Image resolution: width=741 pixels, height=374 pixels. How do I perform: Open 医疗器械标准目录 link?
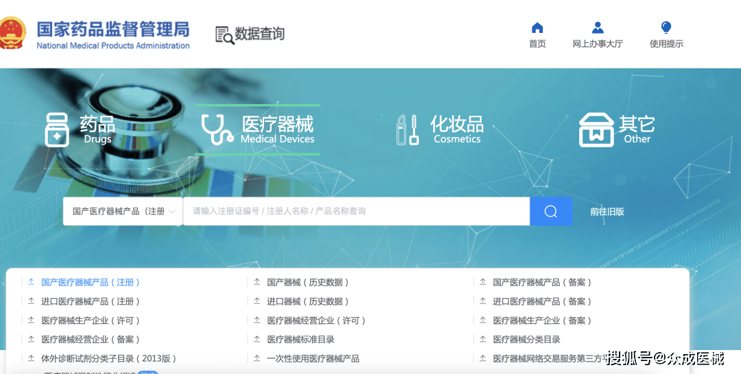pyautogui.click(x=301, y=340)
